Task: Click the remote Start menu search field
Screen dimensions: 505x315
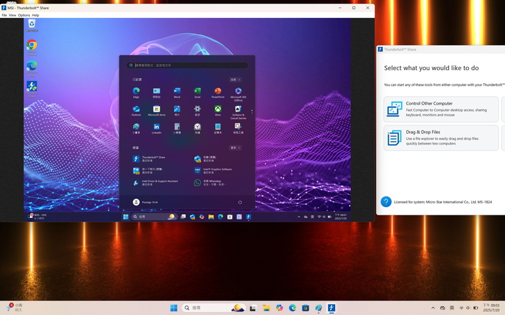Action: pos(187,65)
